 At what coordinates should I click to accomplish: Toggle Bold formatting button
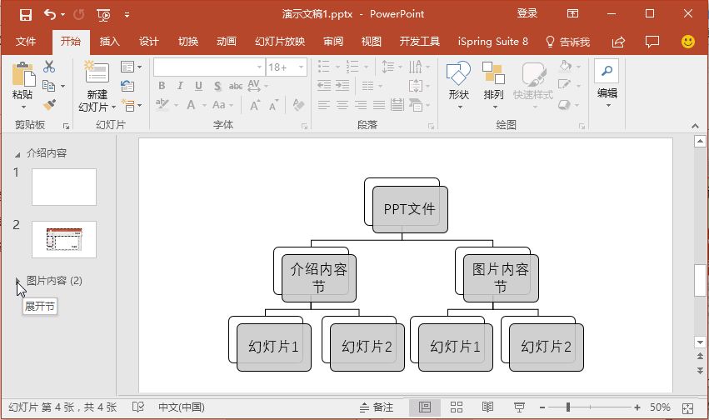coord(162,86)
